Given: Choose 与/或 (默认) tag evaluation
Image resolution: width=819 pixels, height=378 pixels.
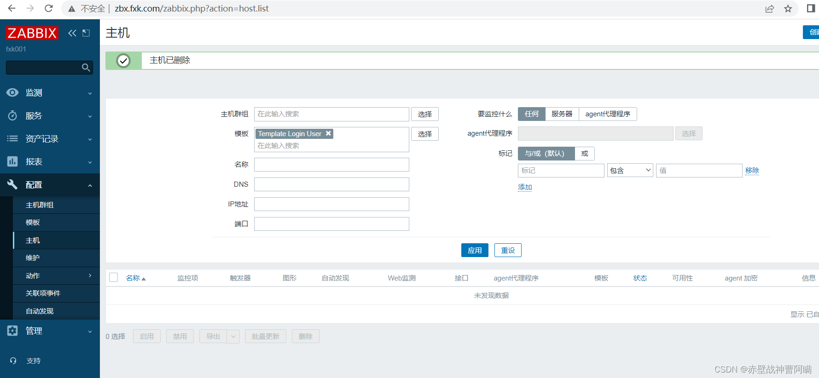Looking at the screenshot, I should 546,154.
